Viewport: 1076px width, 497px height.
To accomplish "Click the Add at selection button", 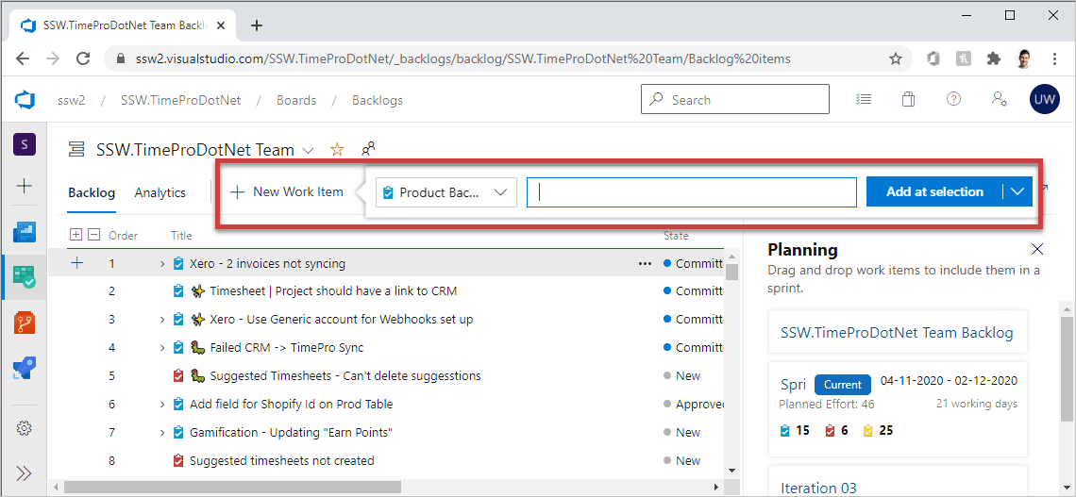I will 933,191.
